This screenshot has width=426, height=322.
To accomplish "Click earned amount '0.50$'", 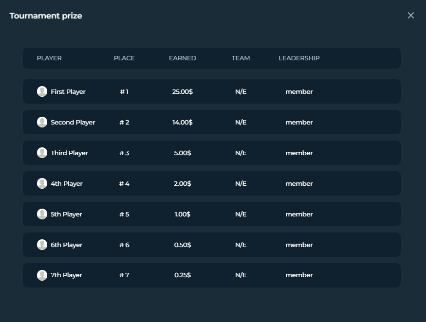I will click(182, 245).
